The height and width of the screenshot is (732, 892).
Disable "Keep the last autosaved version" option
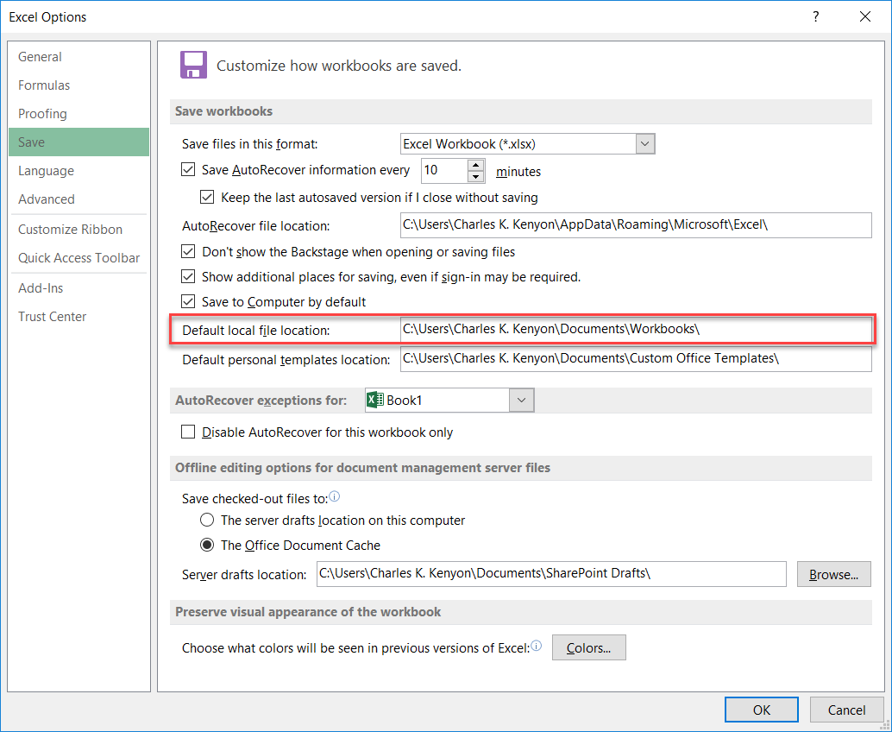[x=207, y=197]
